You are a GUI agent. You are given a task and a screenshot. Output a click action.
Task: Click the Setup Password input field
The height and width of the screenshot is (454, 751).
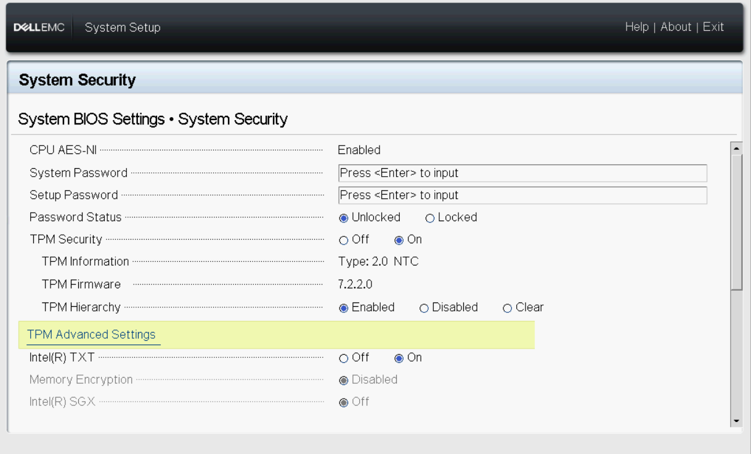[x=522, y=195]
